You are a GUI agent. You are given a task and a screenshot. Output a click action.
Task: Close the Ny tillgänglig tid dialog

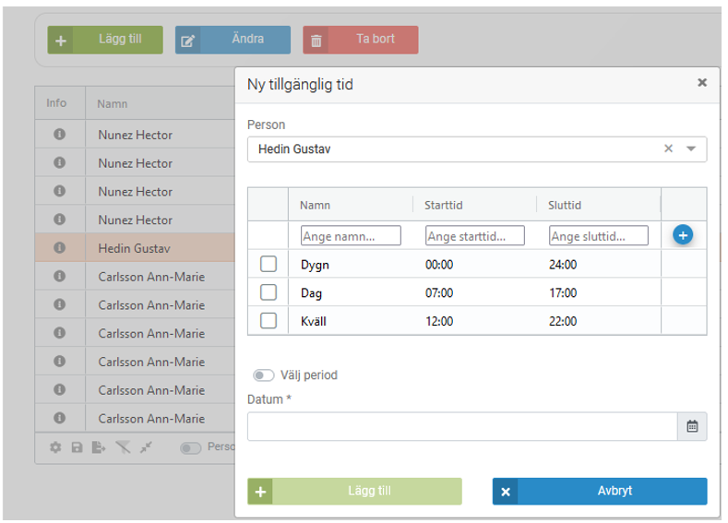point(702,82)
